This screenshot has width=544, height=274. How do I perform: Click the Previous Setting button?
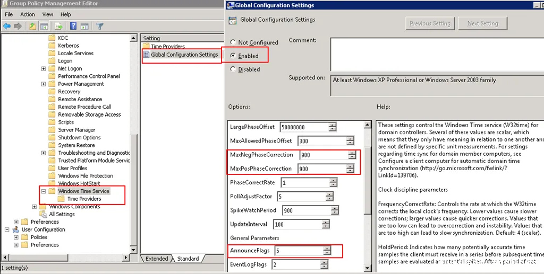click(430, 23)
